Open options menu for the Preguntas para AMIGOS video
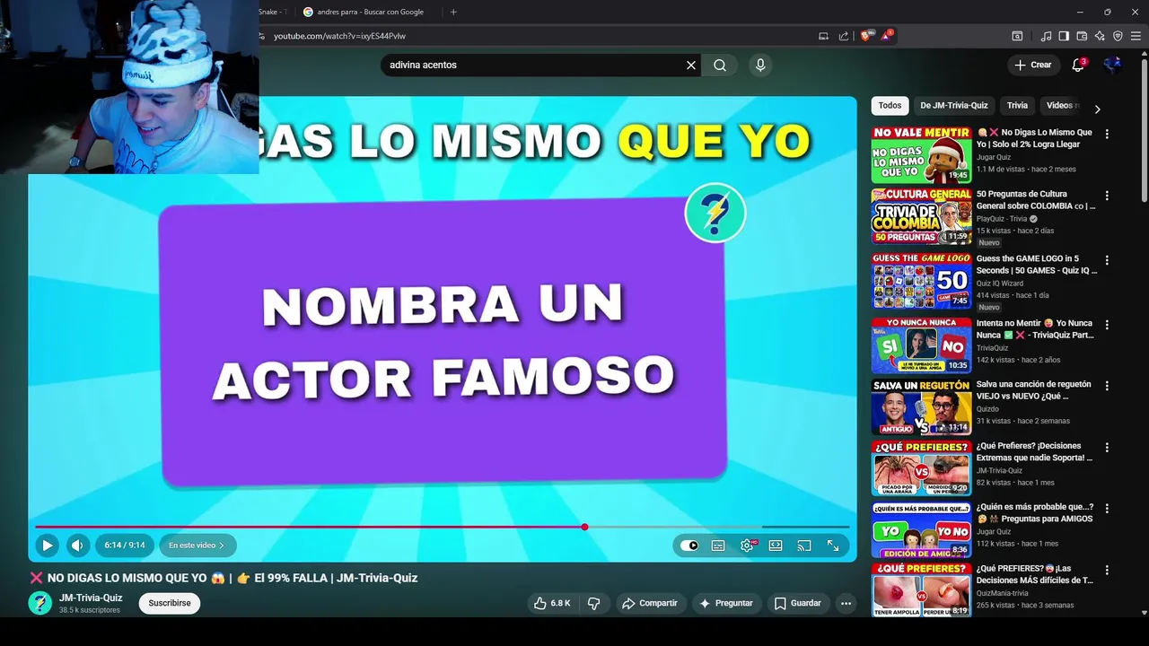 pos(1107,509)
